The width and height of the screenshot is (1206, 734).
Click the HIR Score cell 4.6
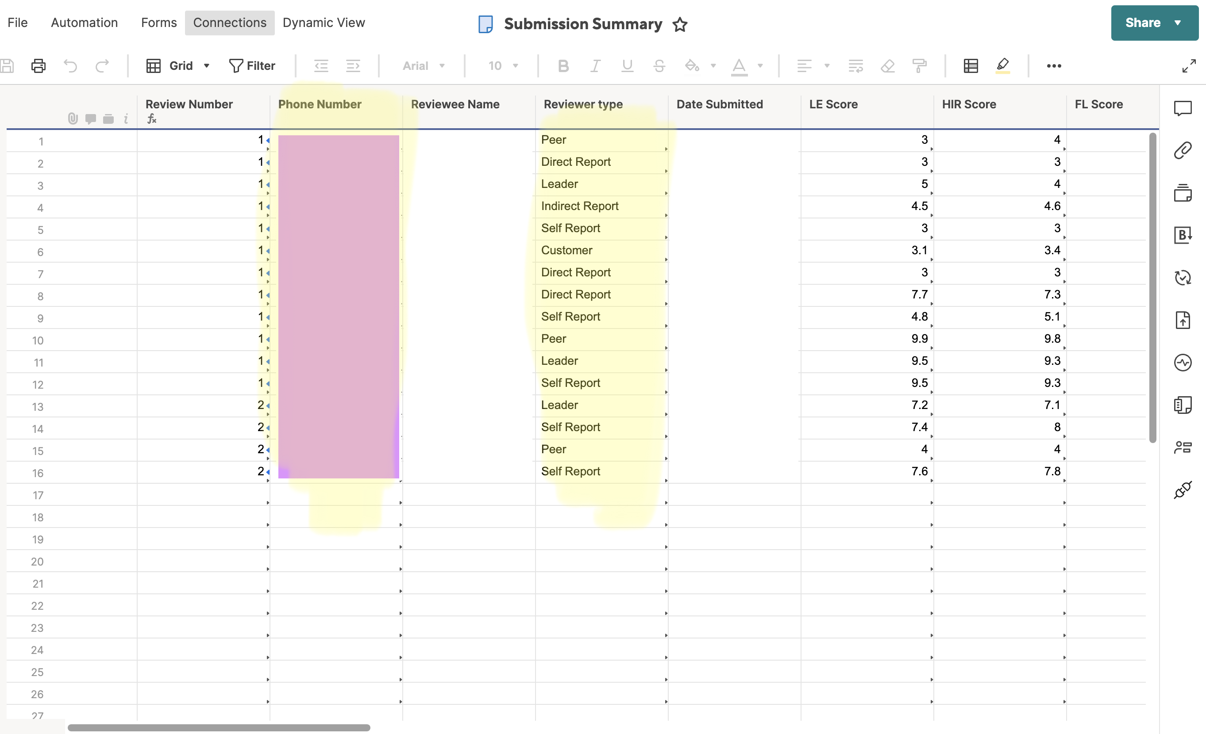999,206
